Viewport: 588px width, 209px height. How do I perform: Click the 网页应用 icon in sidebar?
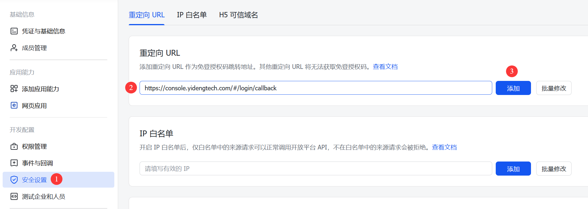[x=14, y=106]
